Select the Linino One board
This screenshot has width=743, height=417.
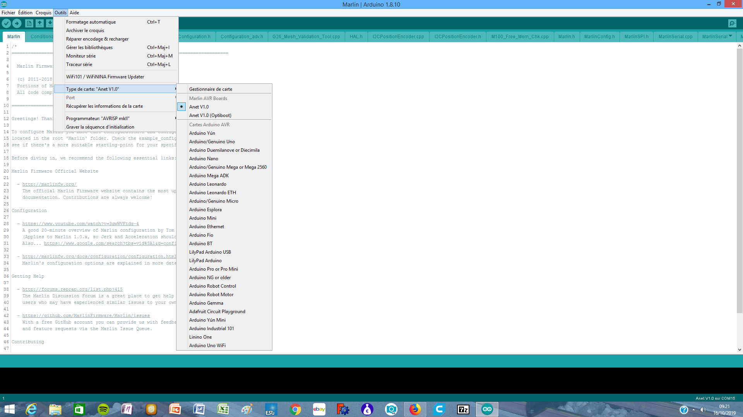[224, 337]
